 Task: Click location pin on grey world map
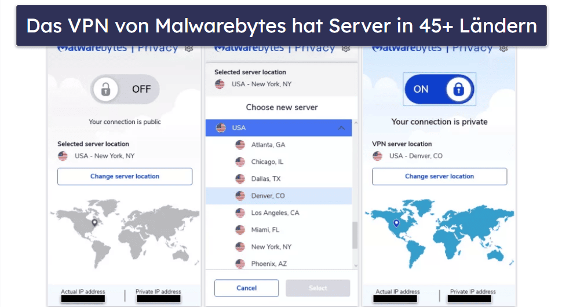tap(94, 222)
